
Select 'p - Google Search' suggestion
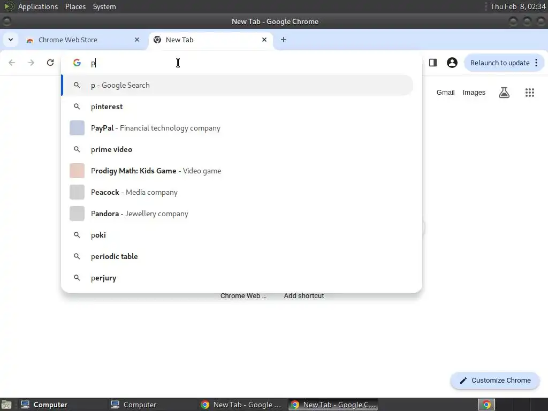(238, 85)
